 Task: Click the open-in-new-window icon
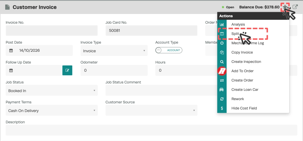pos(295,7)
